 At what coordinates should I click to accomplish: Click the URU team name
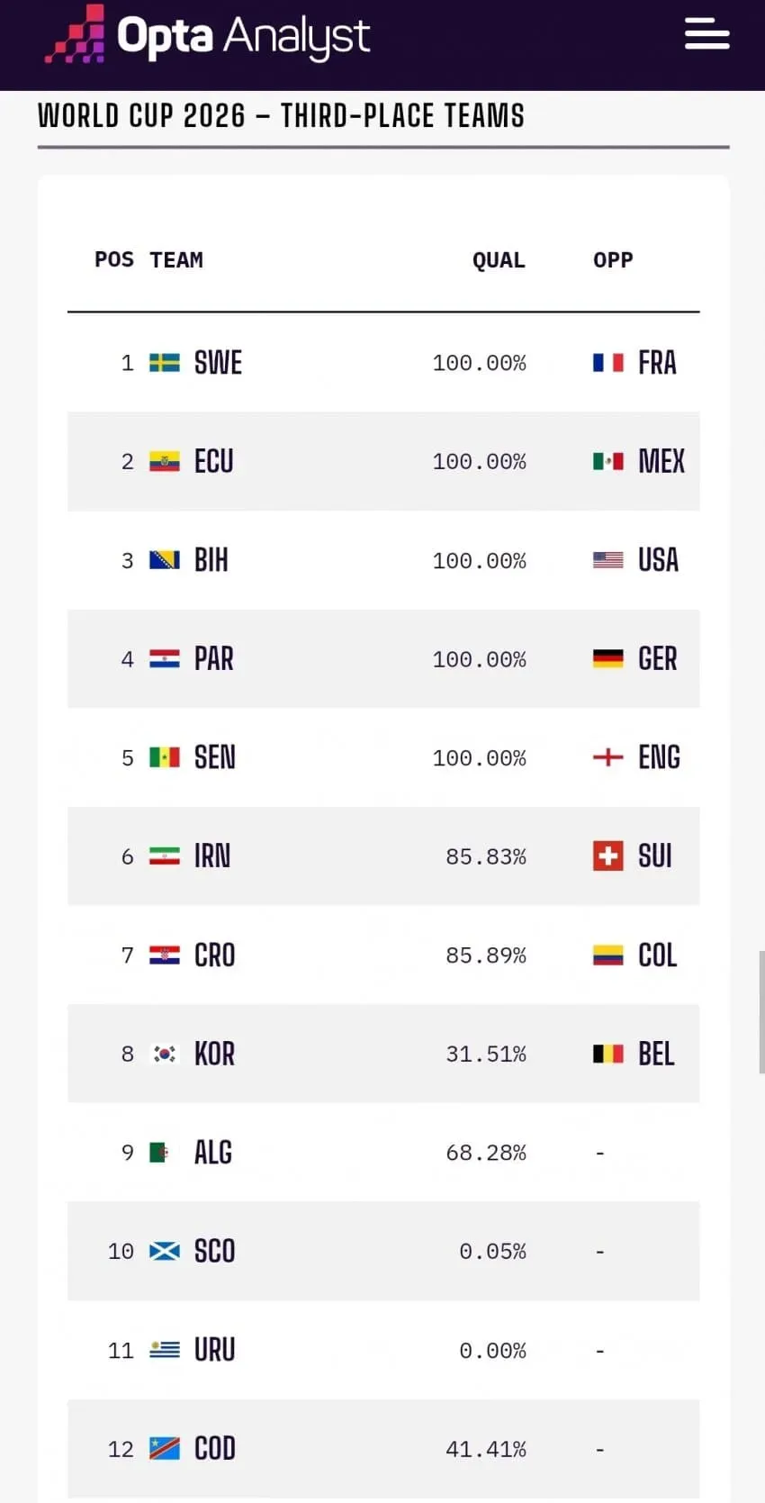[215, 1349]
